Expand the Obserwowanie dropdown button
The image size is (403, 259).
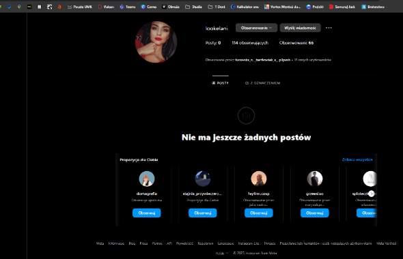point(256,28)
